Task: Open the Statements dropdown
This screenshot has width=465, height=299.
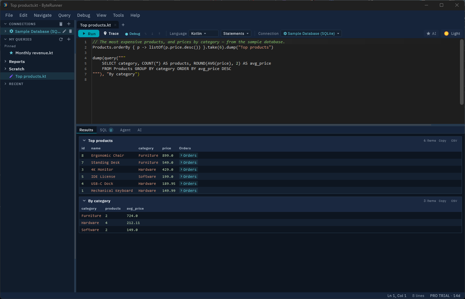Action: click(x=236, y=33)
